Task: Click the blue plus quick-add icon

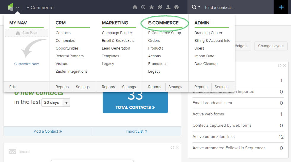Action: [281, 7]
